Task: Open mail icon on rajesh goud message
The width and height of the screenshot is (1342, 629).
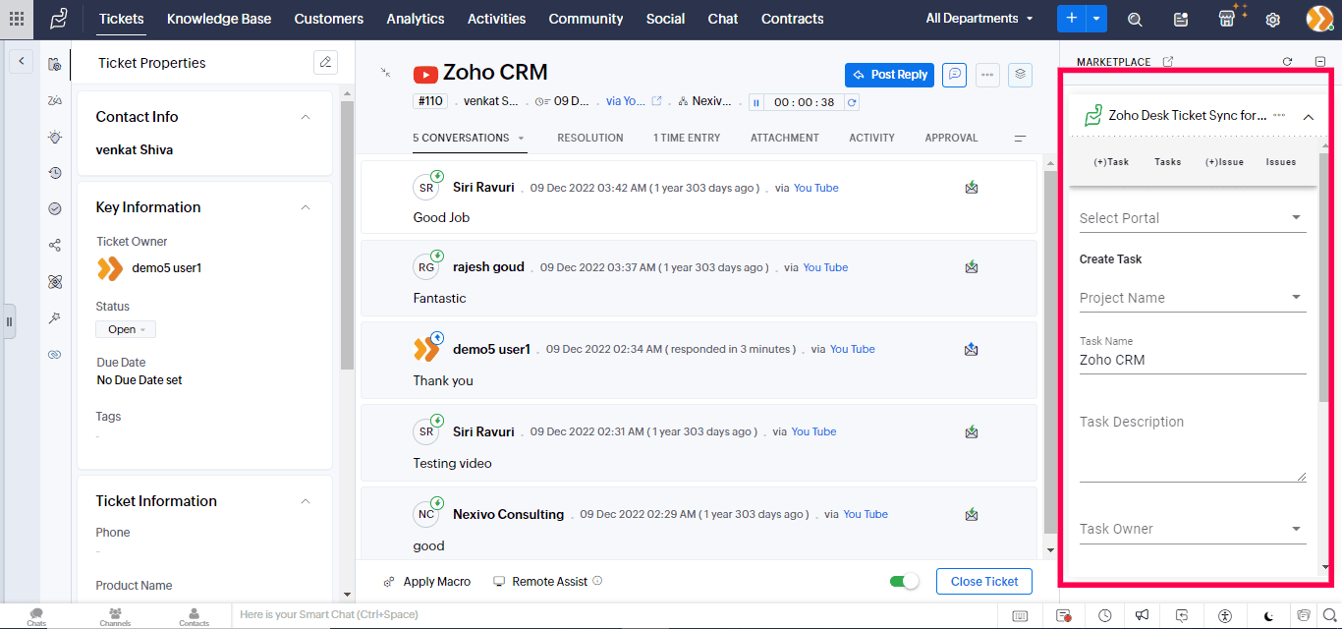Action: pos(972,266)
